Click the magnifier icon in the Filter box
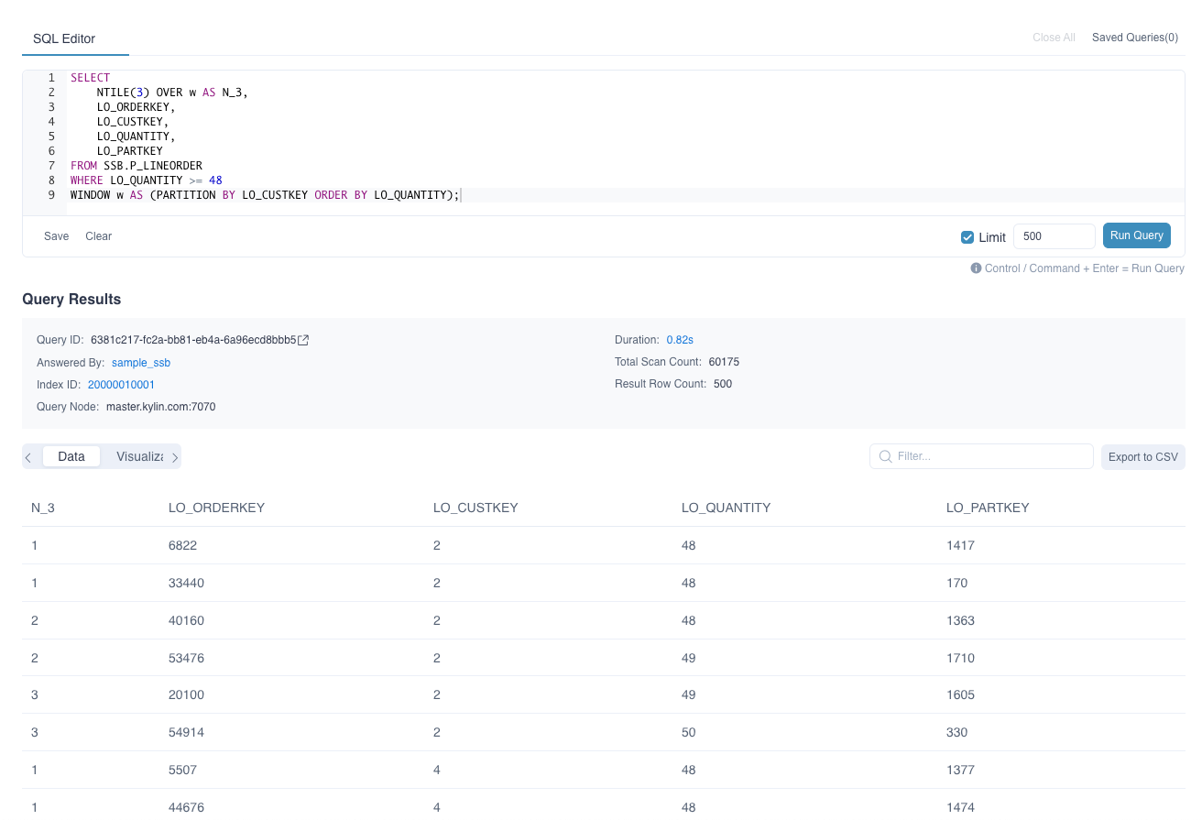The width and height of the screenshot is (1202, 820). tap(885, 456)
